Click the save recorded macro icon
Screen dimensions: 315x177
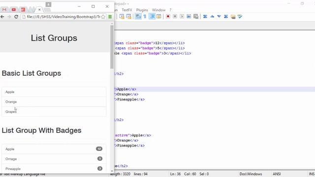tap(196, 16)
